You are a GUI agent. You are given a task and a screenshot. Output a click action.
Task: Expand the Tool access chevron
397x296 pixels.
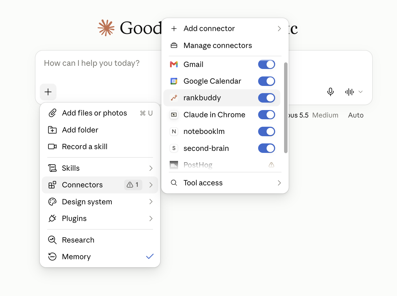(279, 183)
